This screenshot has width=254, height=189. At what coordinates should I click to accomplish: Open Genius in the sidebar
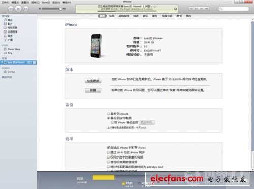point(10,72)
